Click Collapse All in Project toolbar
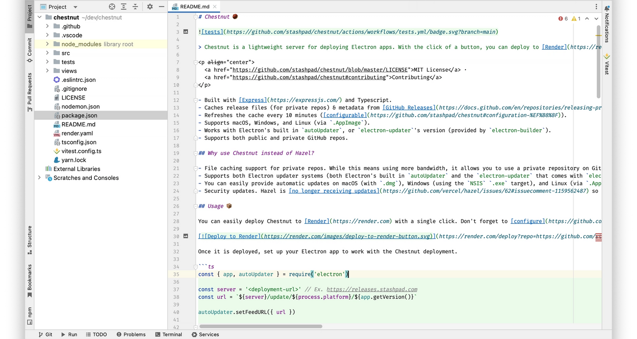This screenshot has height=339, width=637. 135,7
